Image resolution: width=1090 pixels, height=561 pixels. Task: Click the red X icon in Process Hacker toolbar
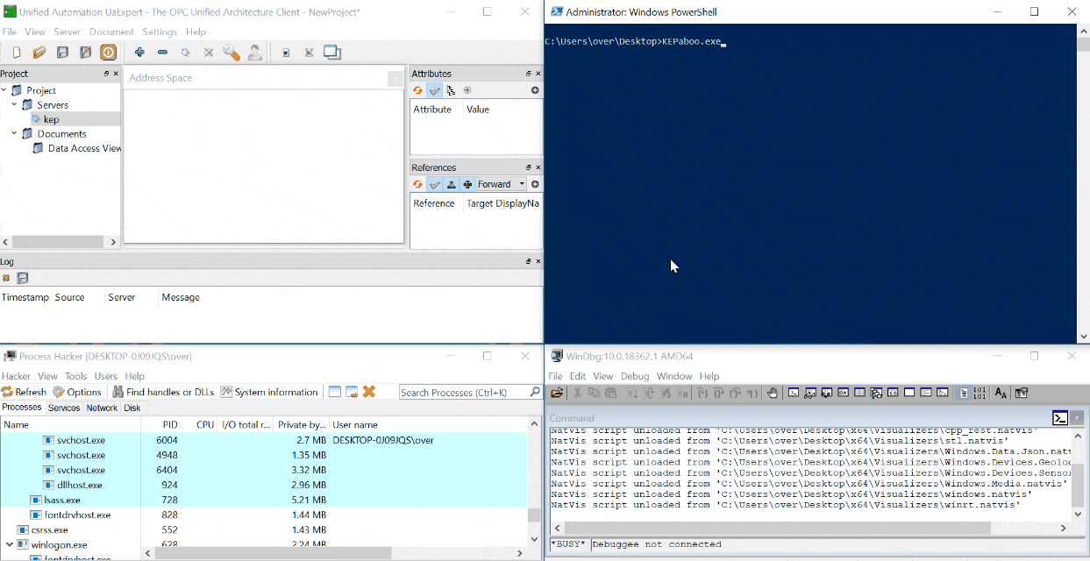[369, 392]
